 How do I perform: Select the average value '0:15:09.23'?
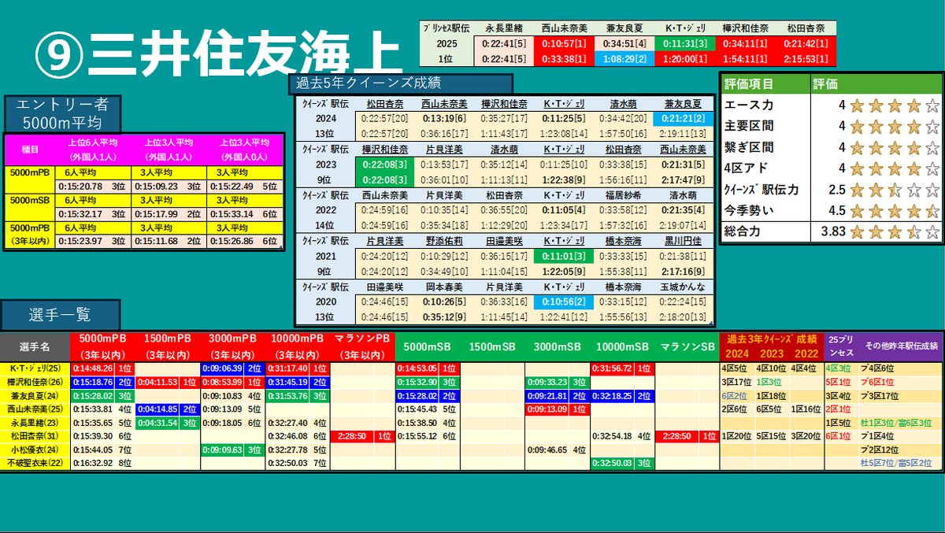tap(155, 186)
